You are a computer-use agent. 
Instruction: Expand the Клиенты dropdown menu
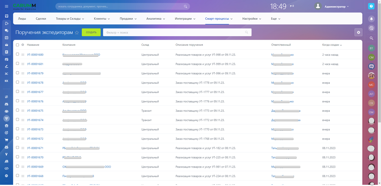point(102,19)
